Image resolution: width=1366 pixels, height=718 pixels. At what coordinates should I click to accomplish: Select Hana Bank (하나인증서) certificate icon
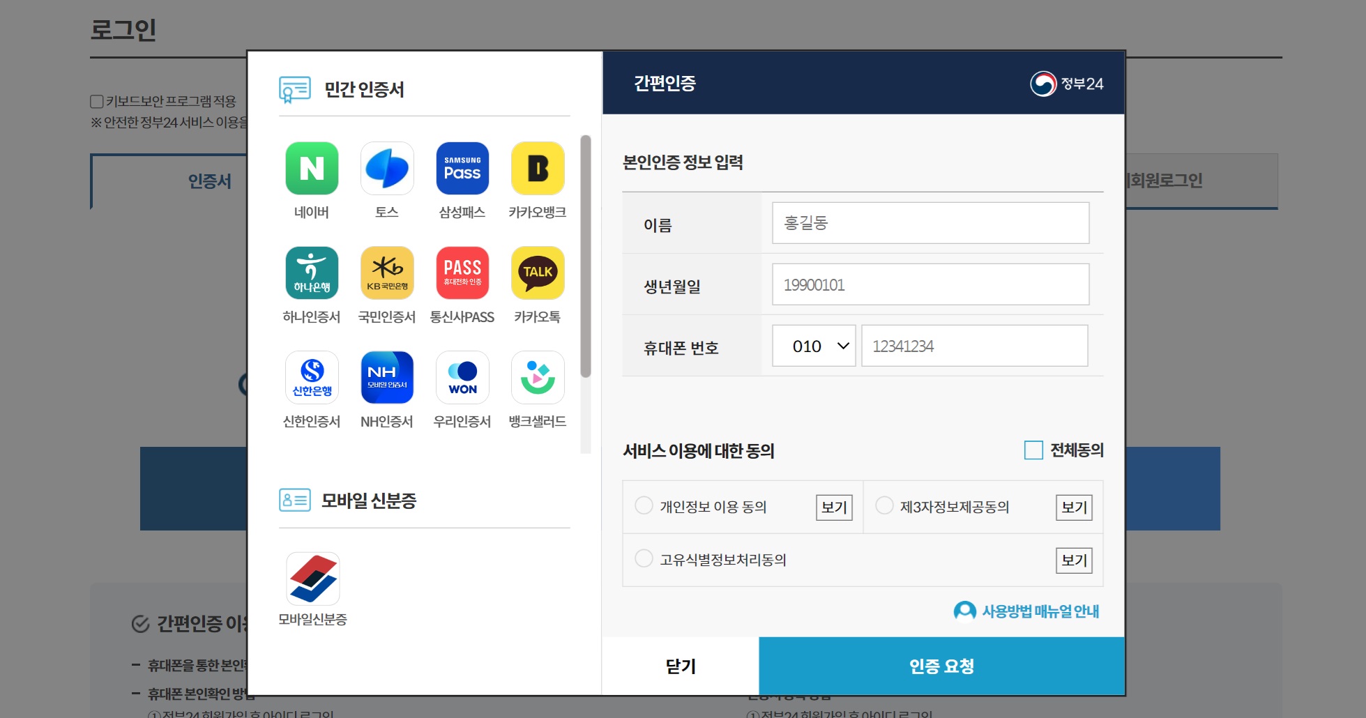pyautogui.click(x=312, y=273)
